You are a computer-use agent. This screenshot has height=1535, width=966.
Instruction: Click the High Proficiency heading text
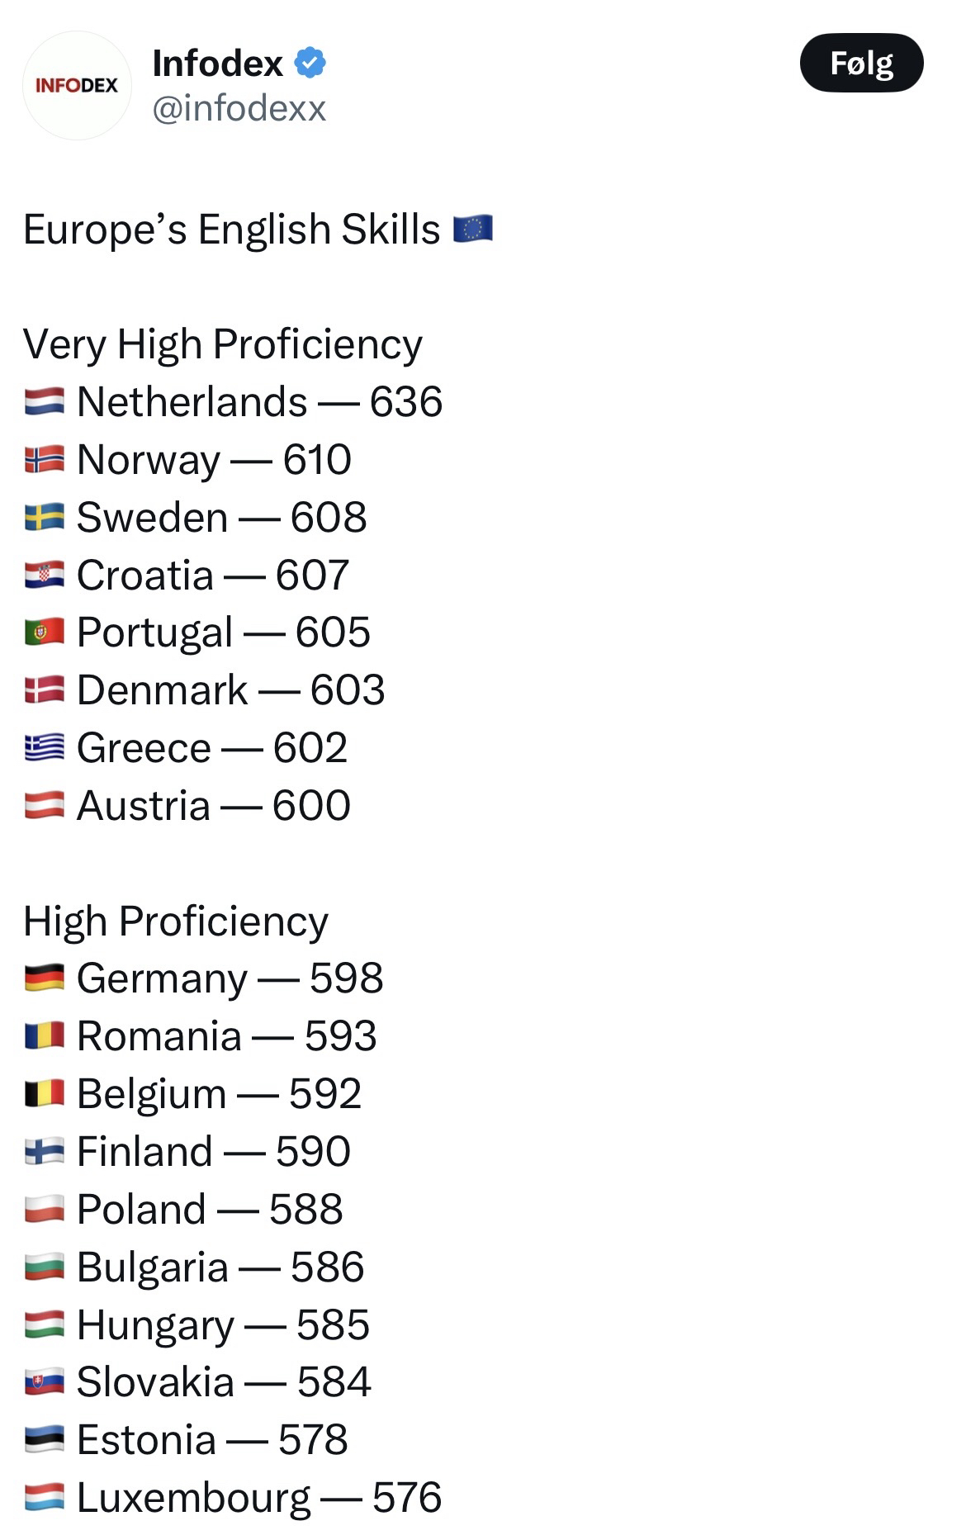(x=176, y=921)
